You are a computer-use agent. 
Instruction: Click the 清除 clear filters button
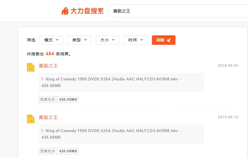click(x=164, y=40)
